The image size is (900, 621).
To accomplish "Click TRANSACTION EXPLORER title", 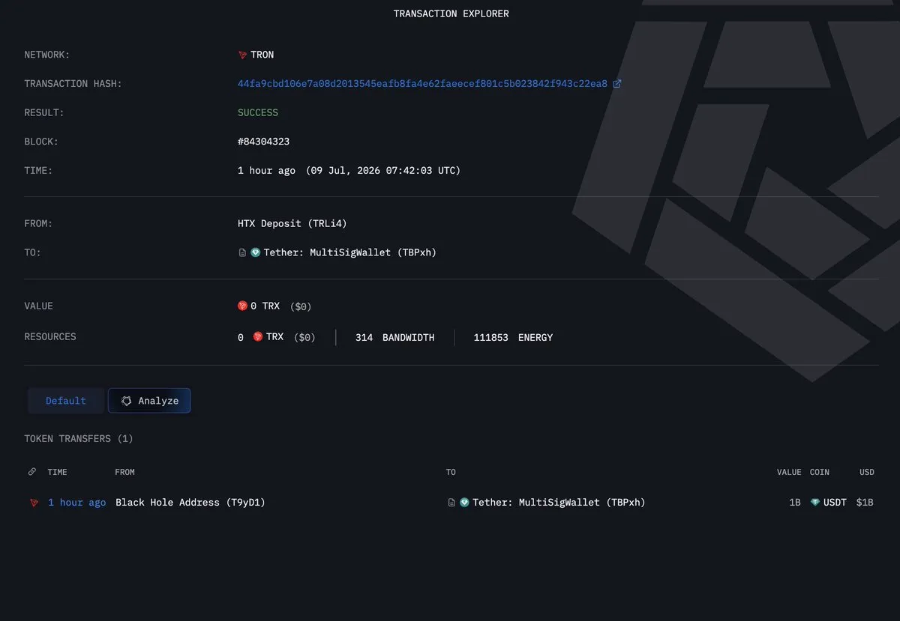I will 451,13.
